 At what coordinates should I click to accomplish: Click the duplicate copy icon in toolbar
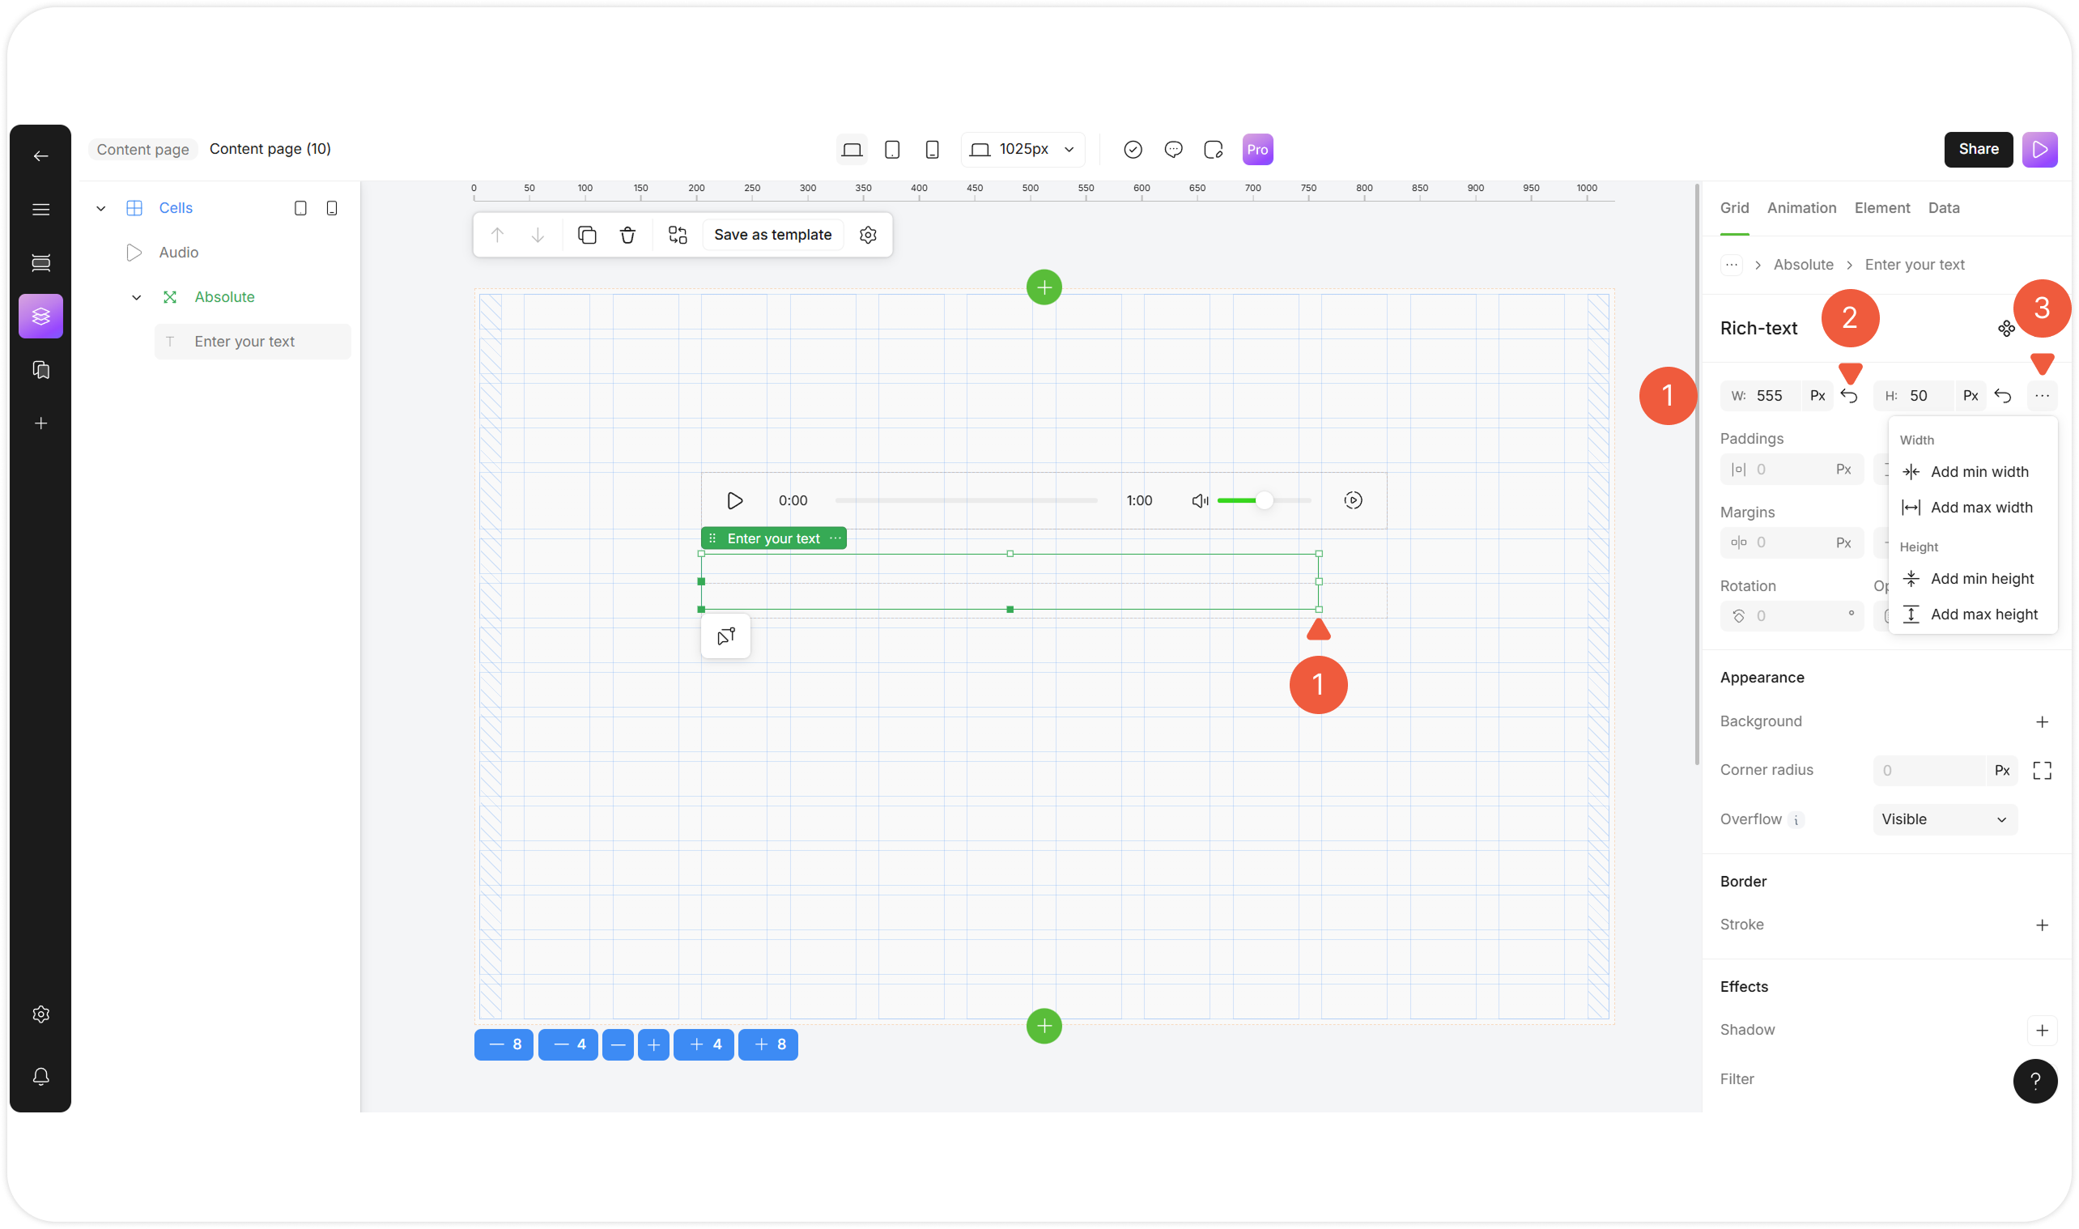pos(587,236)
